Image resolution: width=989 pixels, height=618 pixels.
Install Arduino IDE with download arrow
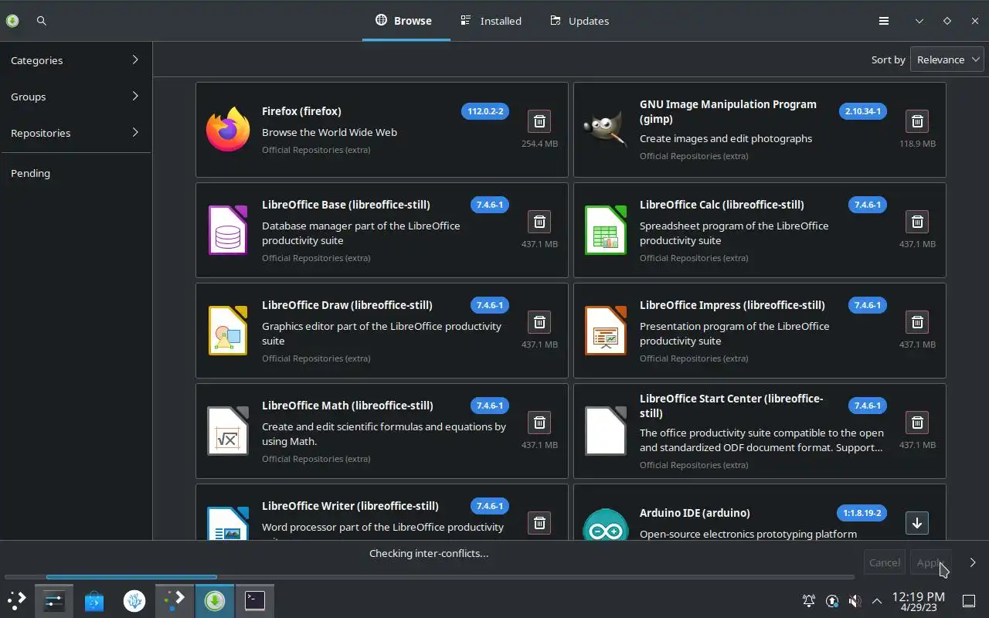pos(917,523)
